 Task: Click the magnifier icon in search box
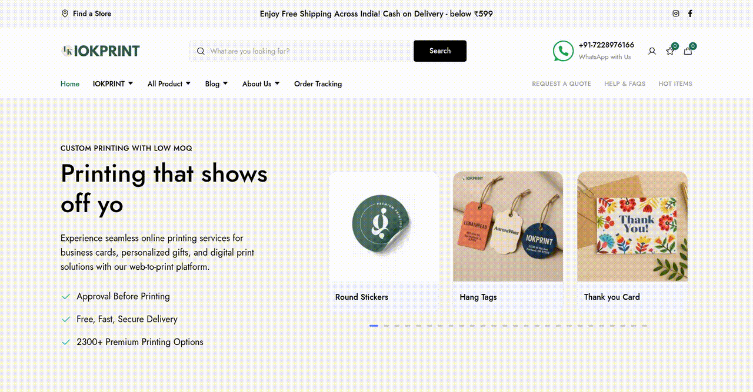click(x=201, y=51)
